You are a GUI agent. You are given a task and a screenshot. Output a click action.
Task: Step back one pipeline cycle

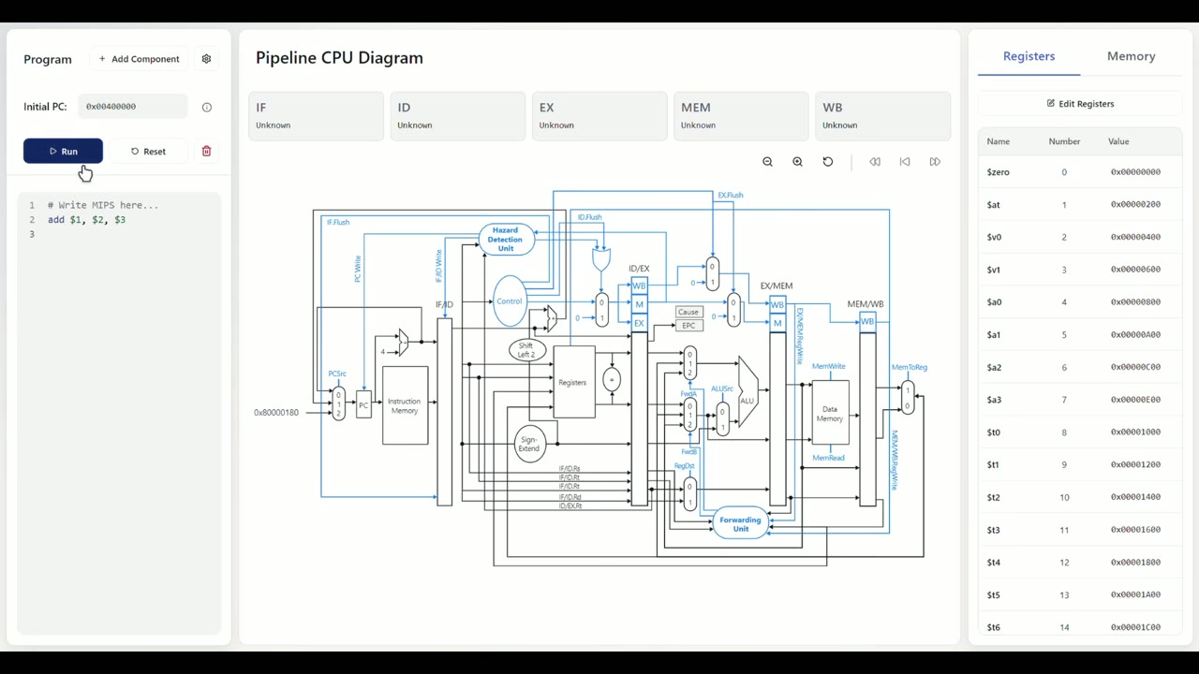pos(905,162)
